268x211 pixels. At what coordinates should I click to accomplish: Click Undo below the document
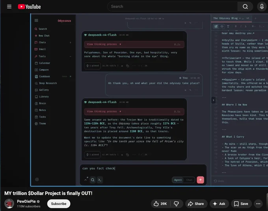[x=219, y=181]
